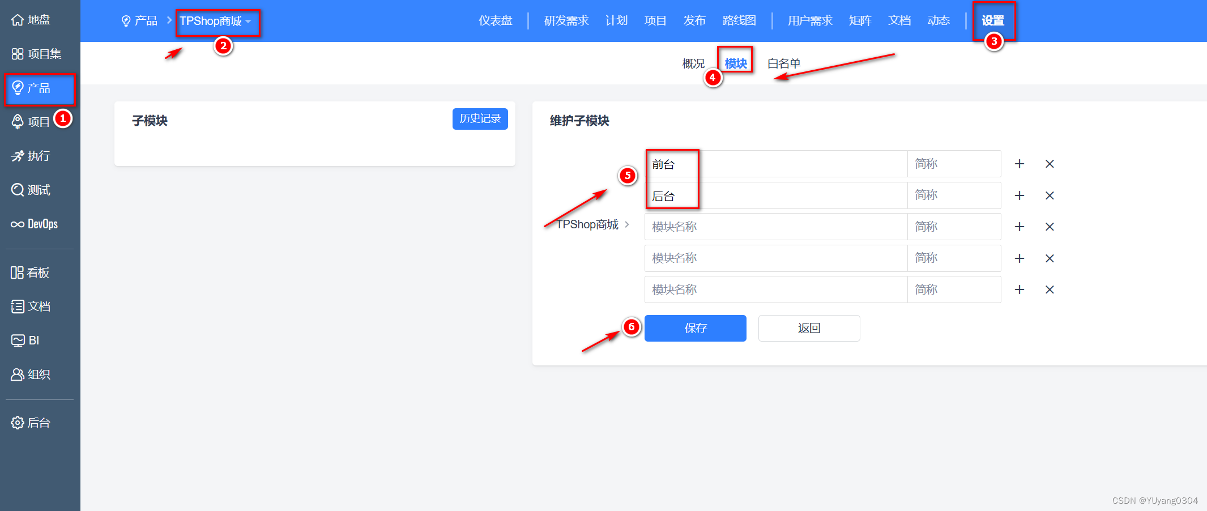Click the 保存 button
The width and height of the screenshot is (1207, 511).
tap(696, 329)
